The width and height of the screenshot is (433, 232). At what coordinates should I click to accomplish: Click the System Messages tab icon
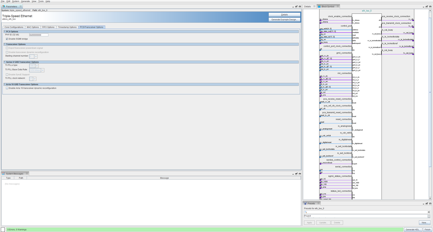tap(3, 173)
